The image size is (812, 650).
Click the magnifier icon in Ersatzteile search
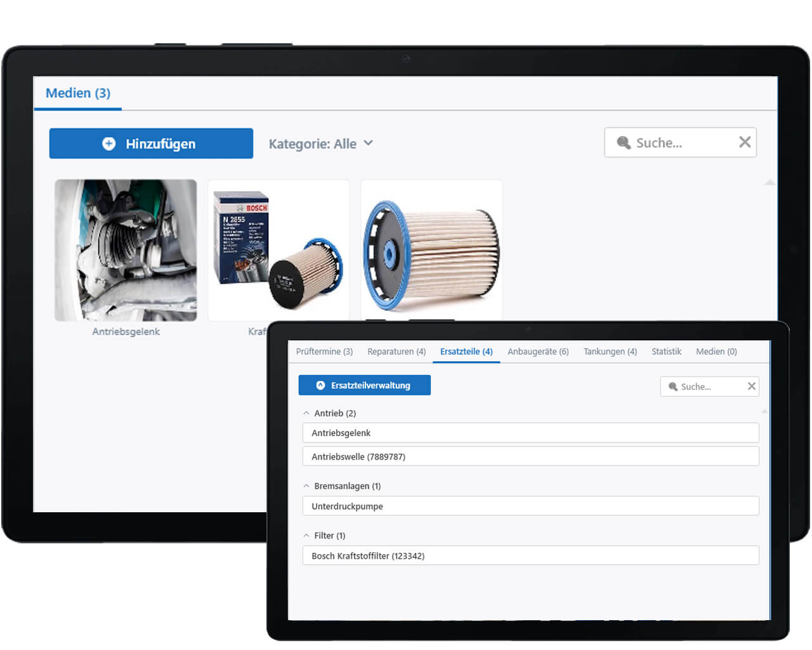672,387
